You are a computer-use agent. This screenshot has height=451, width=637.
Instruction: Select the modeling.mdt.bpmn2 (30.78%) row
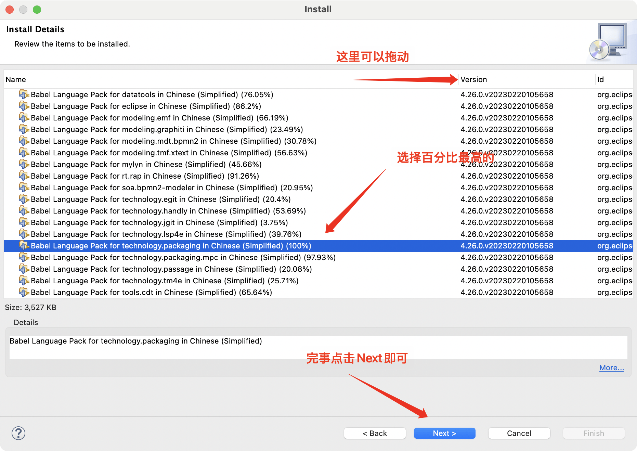click(318, 141)
